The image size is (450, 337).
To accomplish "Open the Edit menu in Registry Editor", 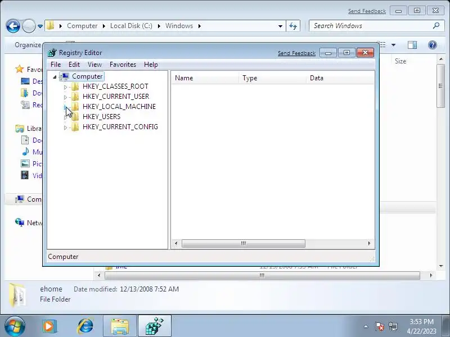I will pos(74,65).
